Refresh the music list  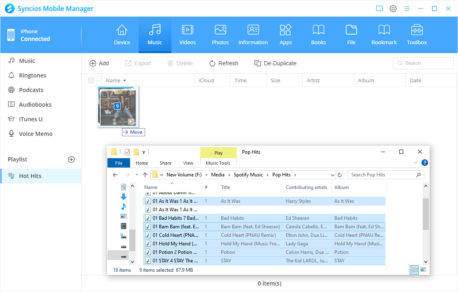pos(224,63)
